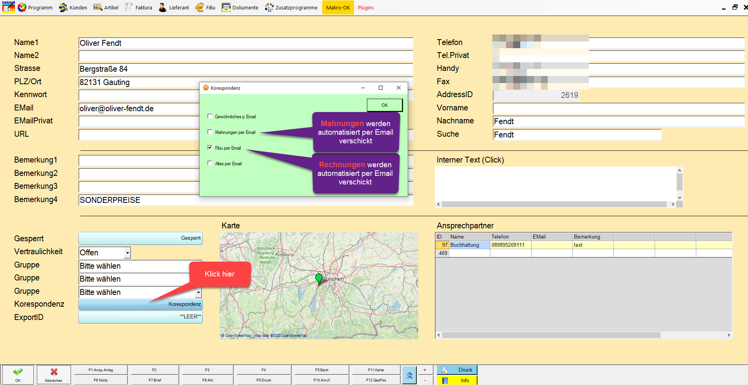This screenshot has width=748, height=385.
Task: Click the green location pin on the map
Action: click(x=319, y=278)
